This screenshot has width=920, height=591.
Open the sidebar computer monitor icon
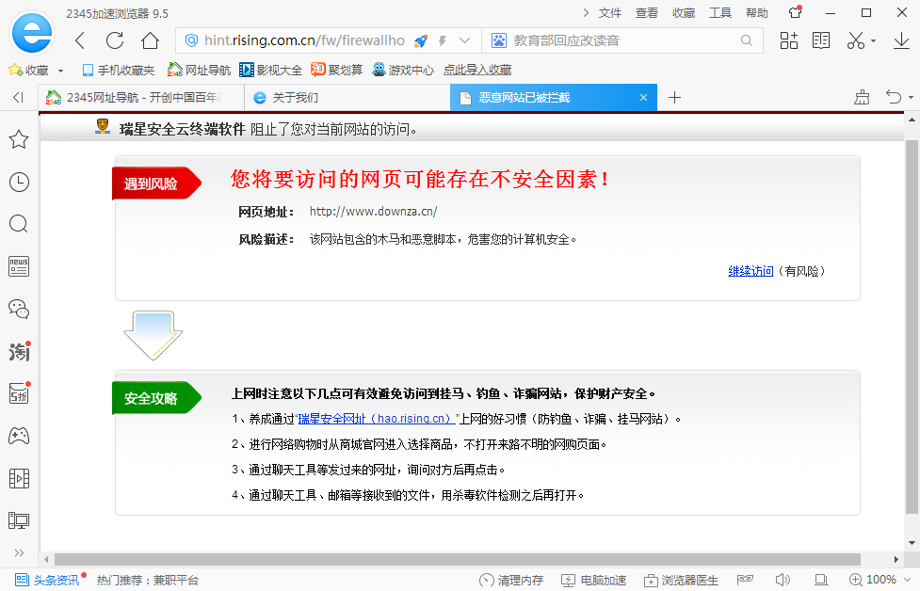[19, 520]
